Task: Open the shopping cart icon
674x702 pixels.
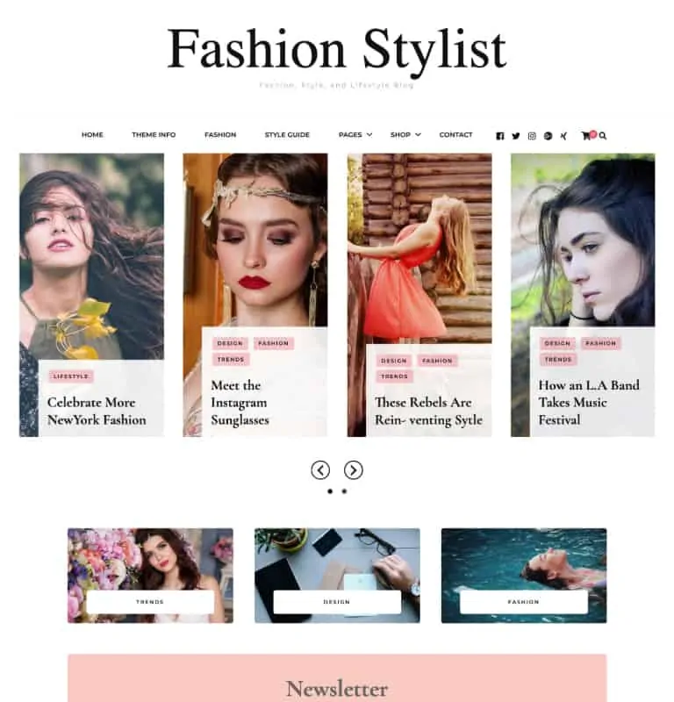Action: [585, 136]
